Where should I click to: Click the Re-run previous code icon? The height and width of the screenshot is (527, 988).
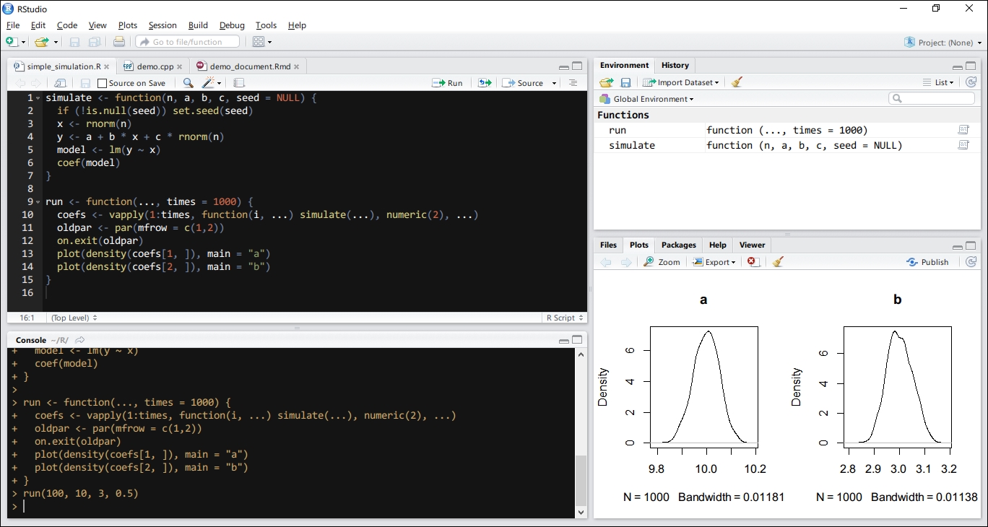[x=485, y=83]
